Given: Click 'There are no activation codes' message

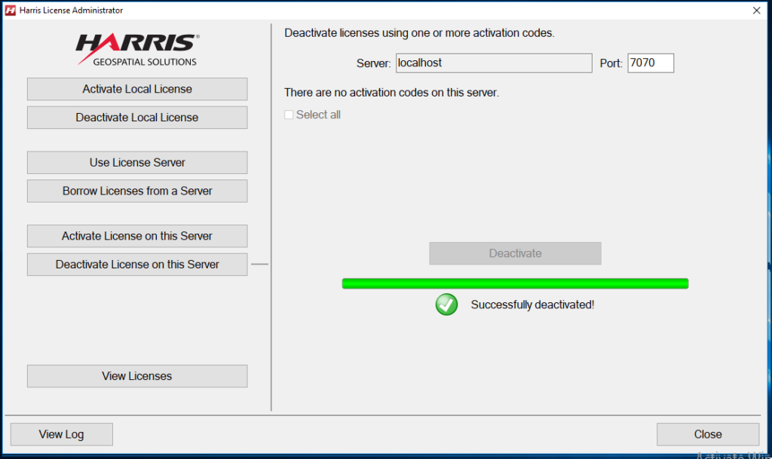Looking at the screenshot, I should click(391, 93).
